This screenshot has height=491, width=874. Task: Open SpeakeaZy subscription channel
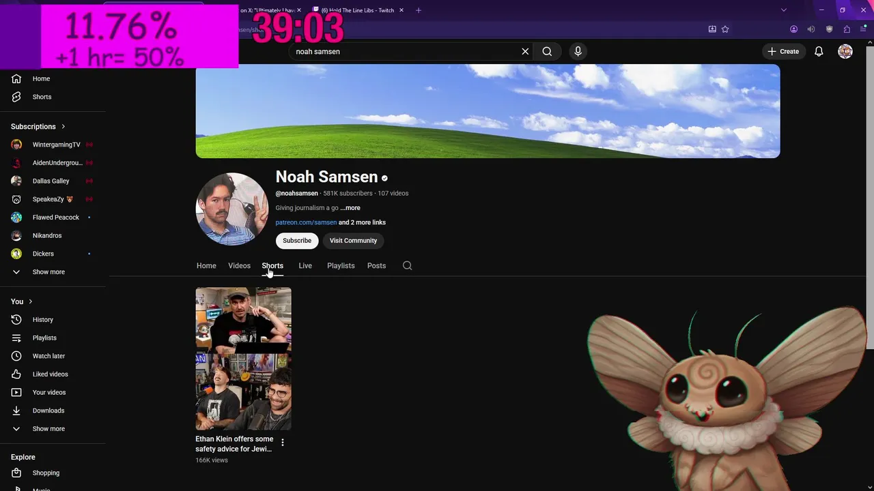click(53, 199)
